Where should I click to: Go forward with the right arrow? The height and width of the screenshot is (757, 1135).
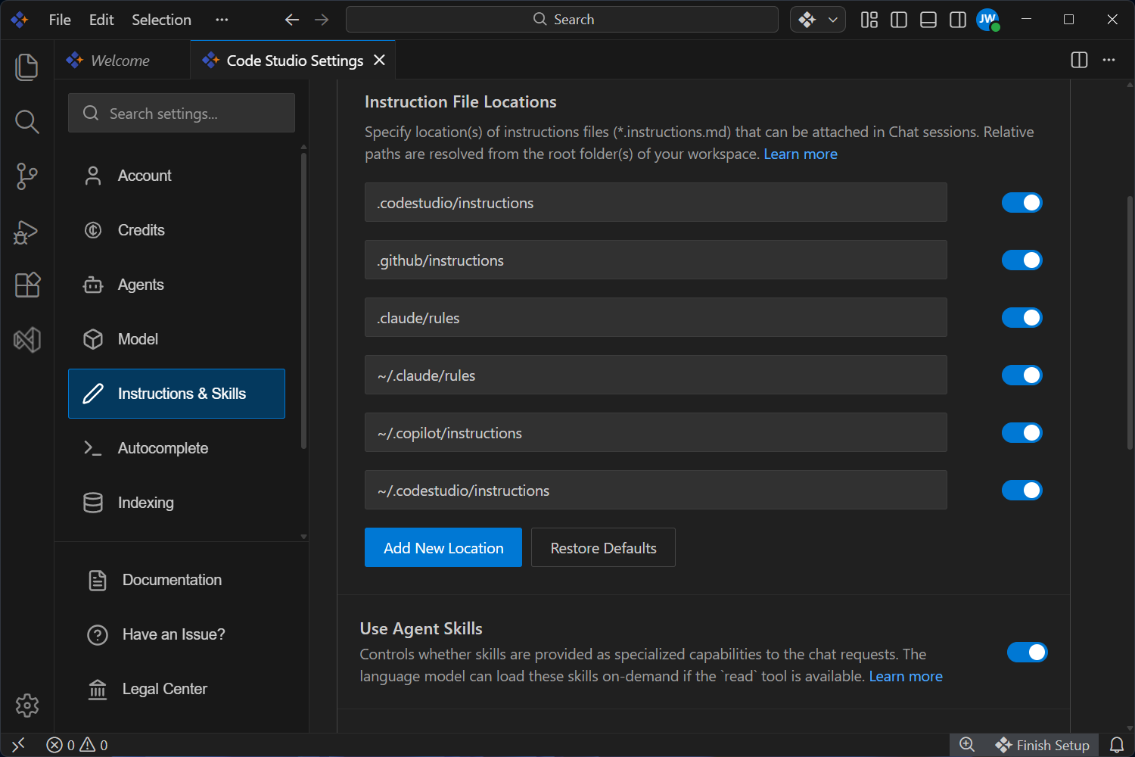pyautogui.click(x=322, y=20)
